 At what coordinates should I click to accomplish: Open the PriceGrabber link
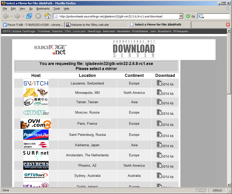pos(140,31)
